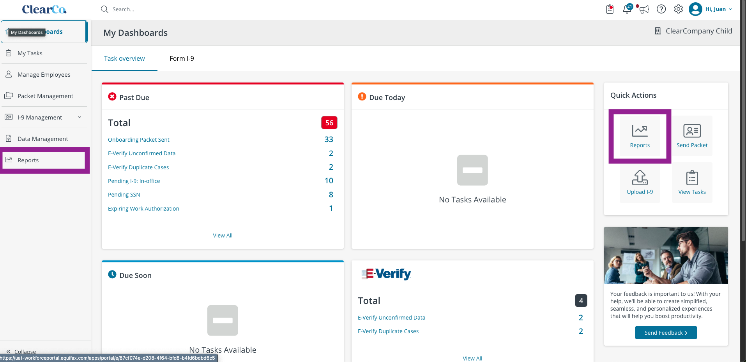Click the clipboard tasks icon in header
This screenshot has height=362, width=746.
coord(610,9)
